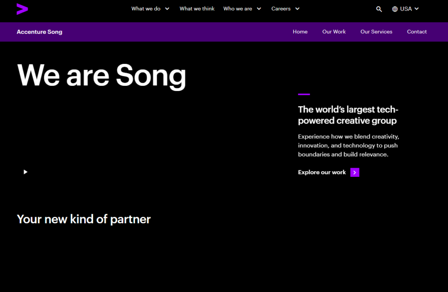
Task: Click the Accenture Song title link
Action: (x=39, y=32)
